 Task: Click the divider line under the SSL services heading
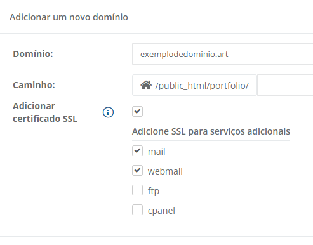coord(211,140)
